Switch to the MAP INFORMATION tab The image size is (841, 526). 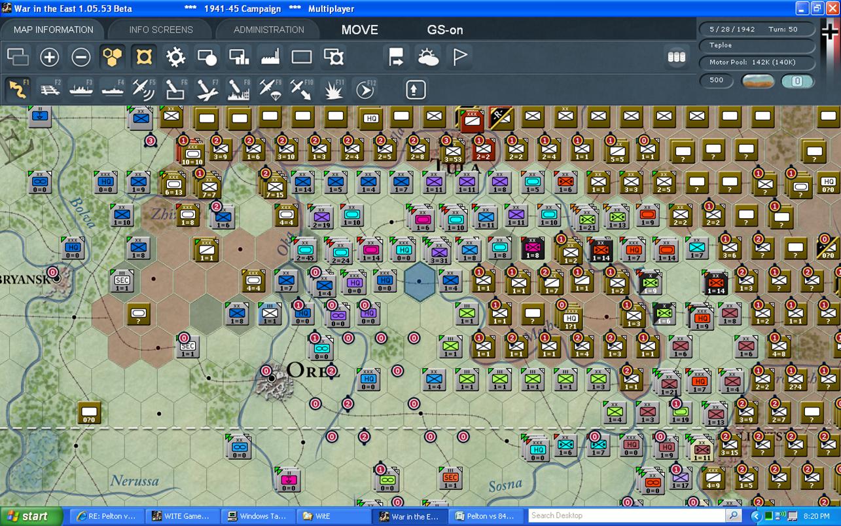[54, 29]
